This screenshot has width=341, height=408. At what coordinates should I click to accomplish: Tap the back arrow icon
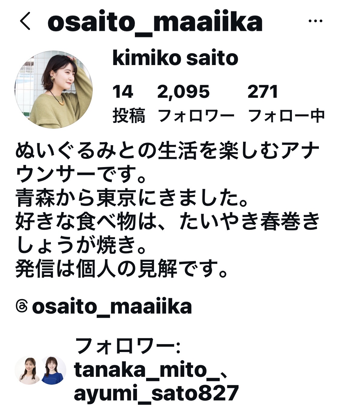pos(25,21)
